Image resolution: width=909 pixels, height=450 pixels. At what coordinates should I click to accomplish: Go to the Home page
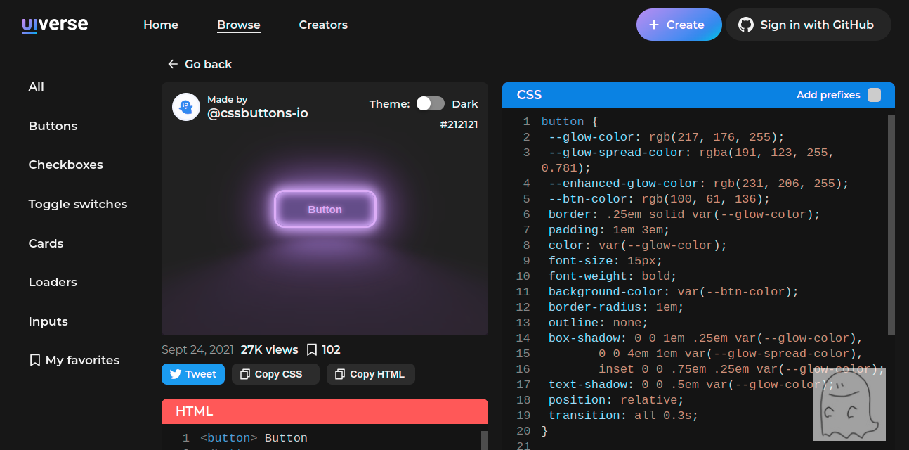[x=161, y=25]
